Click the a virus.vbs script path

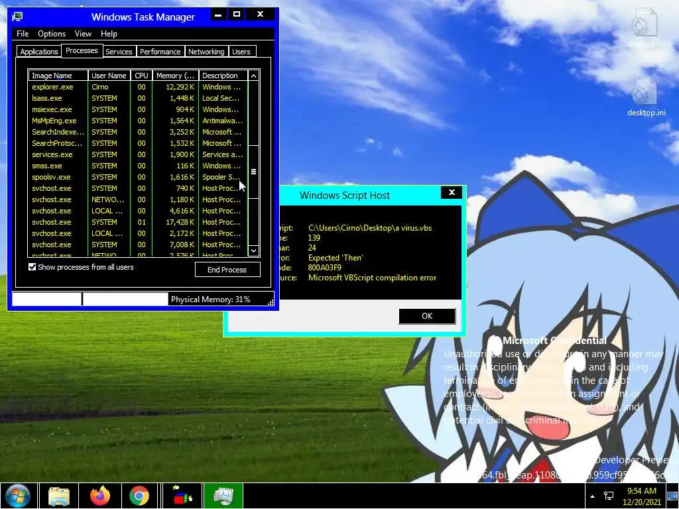370,228
